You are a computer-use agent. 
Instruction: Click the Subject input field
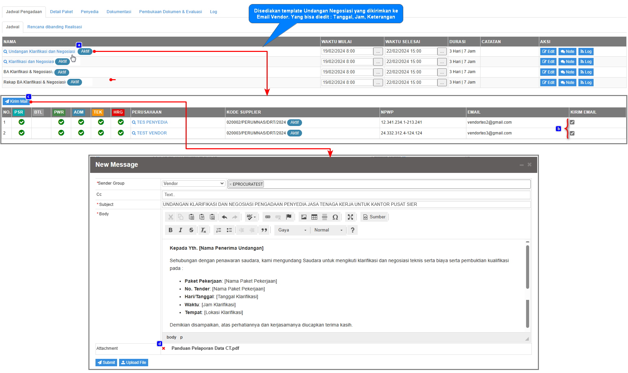click(346, 205)
